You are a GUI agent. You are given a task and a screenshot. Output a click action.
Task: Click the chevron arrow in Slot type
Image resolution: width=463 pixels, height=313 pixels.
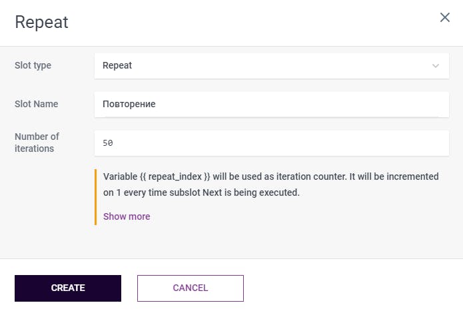pyautogui.click(x=436, y=66)
